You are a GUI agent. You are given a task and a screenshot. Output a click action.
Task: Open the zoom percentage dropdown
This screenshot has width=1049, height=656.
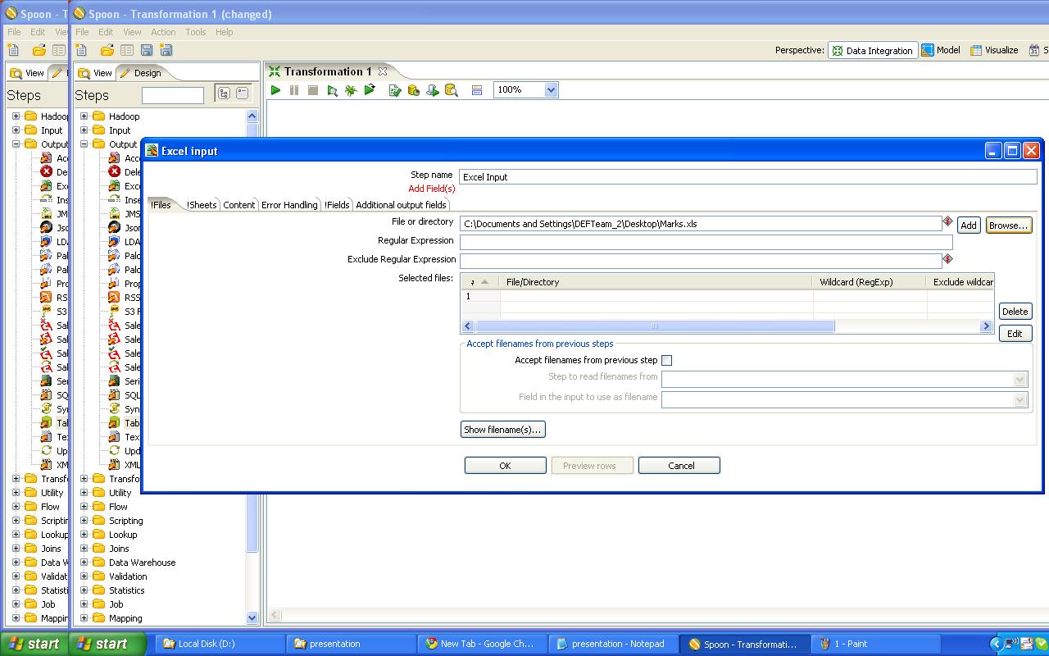[x=547, y=90]
